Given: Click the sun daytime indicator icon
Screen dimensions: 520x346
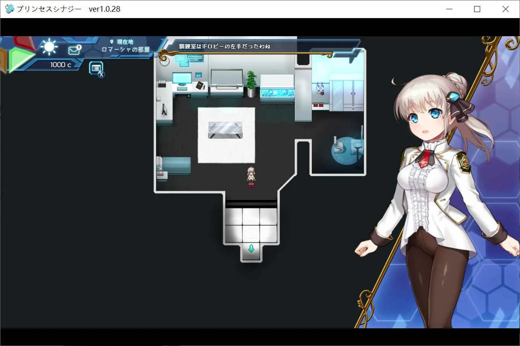Looking at the screenshot, I should (49, 47).
